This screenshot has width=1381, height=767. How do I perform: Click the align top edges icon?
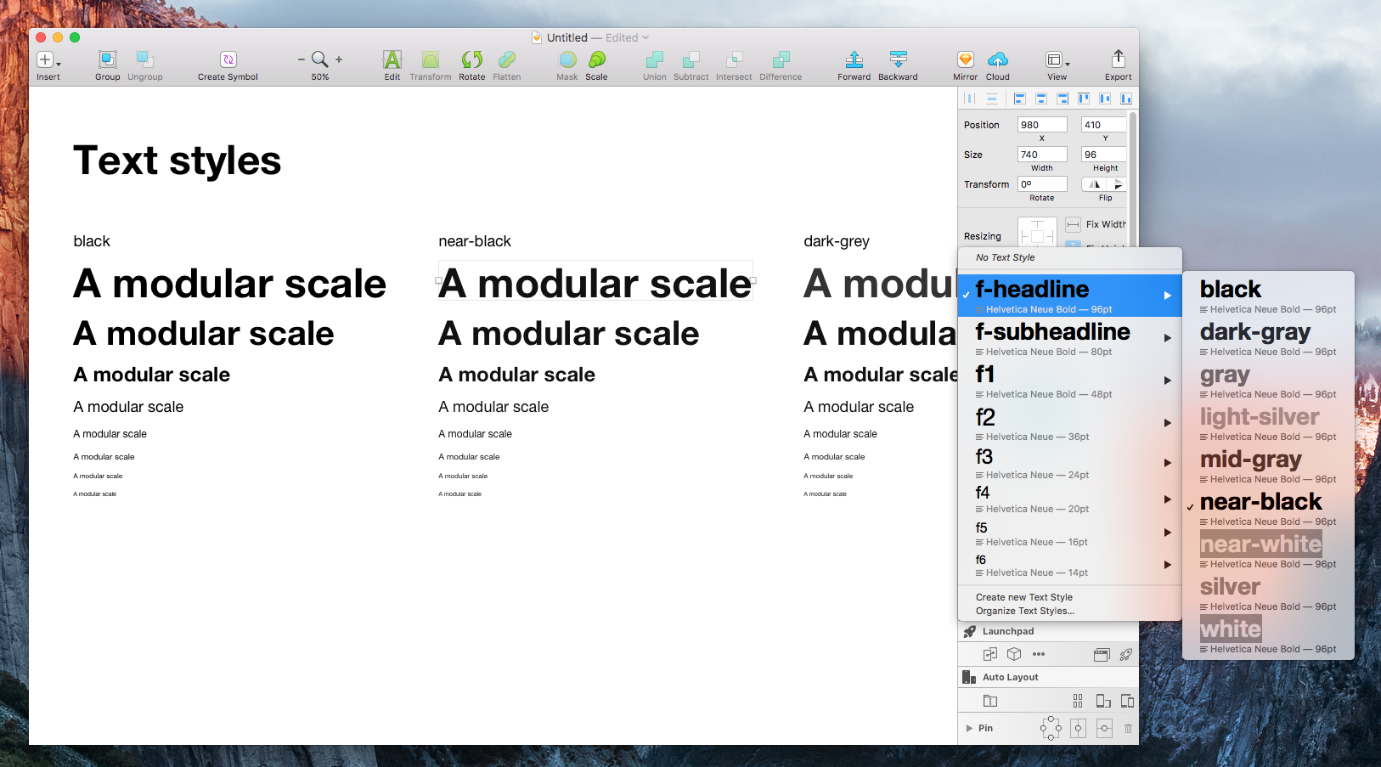(1084, 99)
